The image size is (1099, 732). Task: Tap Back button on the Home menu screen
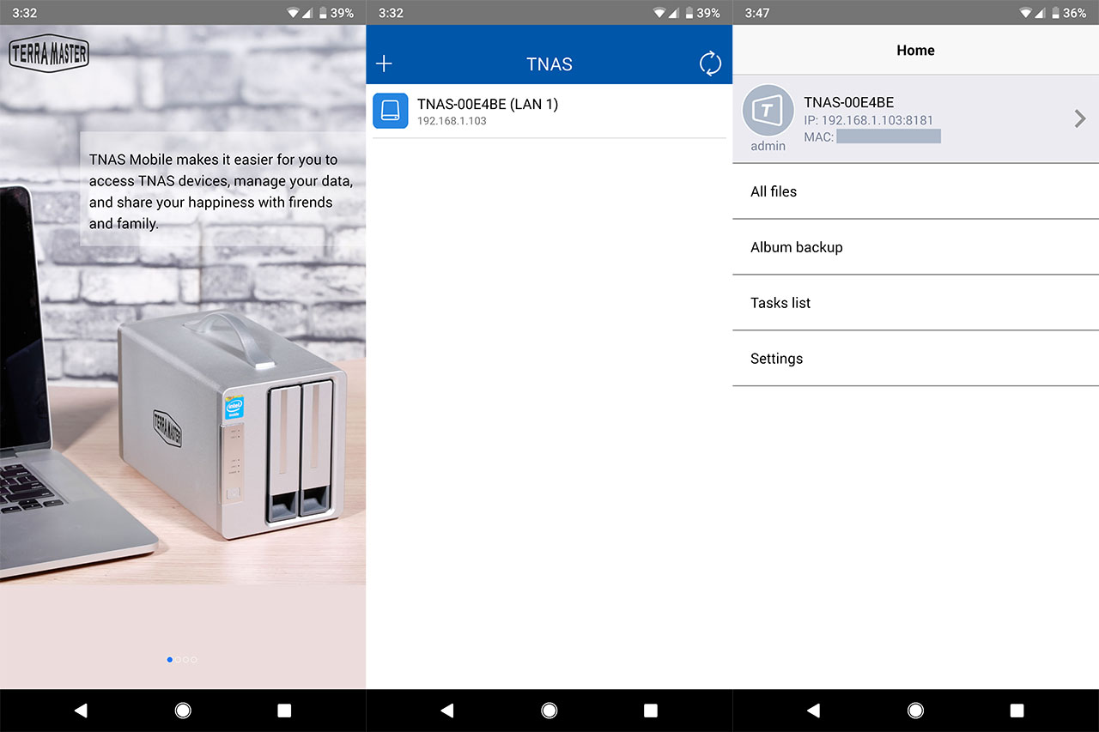click(x=813, y=711)
